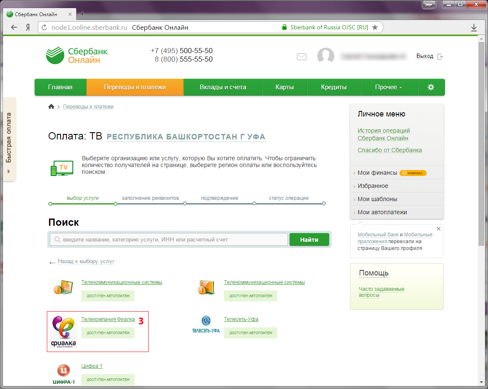Open the Телесеть-Уфа provider link
Image resolution: width=488 pixels, height=389 pixels.
pyautogui.click(x=241, y=319)
